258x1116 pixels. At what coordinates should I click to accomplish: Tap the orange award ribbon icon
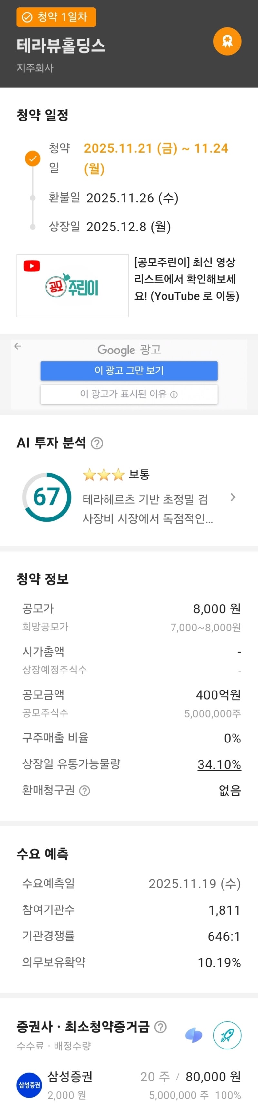click(x=227, y=42)
